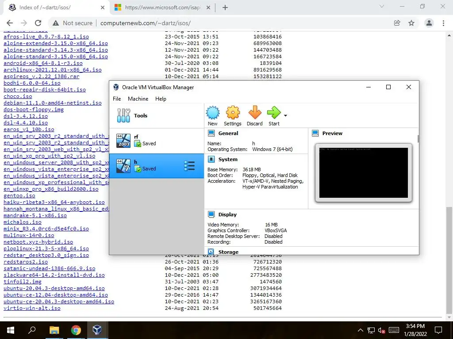The width and height of the screenshot is (453, 339).
Task: Open the Machine menu in VirtualBox
Action: 138,99
